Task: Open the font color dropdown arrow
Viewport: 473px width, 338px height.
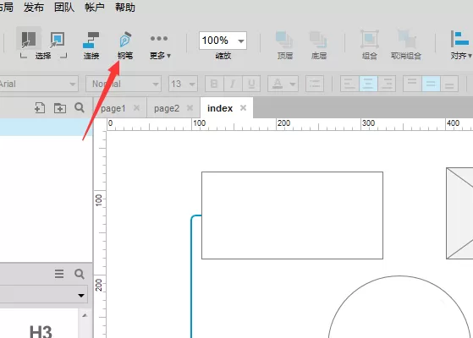Action: 293,84
